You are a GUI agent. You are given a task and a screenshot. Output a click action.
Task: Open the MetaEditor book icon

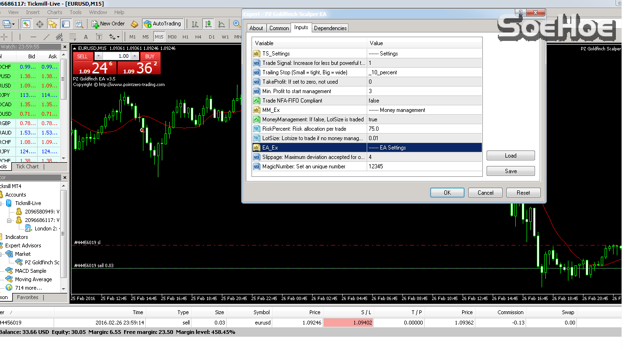click(x=134, y=24)
